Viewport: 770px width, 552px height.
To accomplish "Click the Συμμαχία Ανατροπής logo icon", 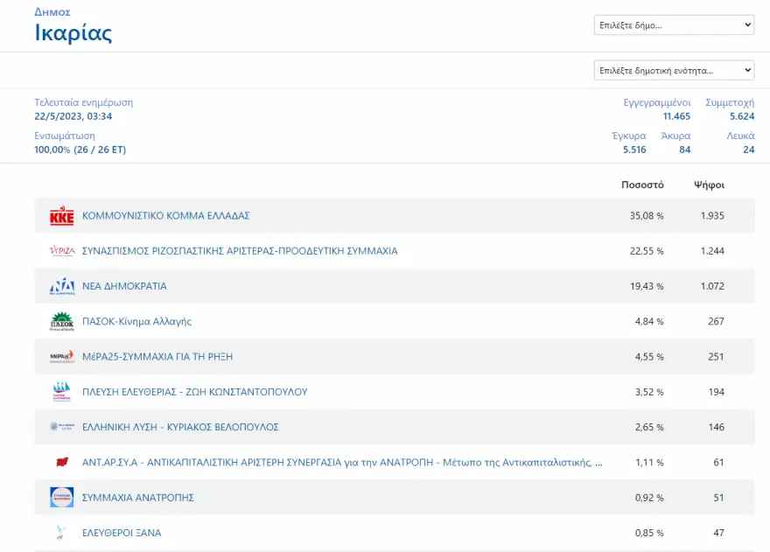I will tap(62, 498).
